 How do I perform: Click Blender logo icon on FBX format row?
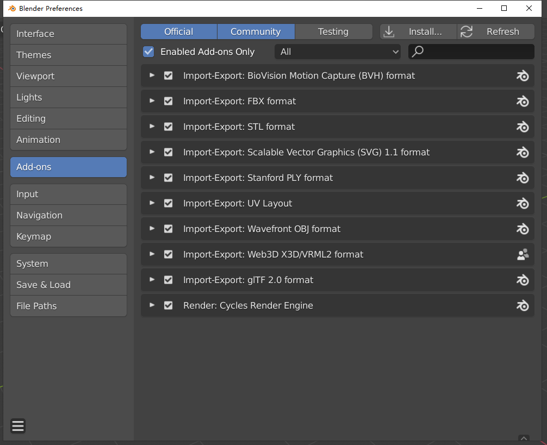click(523, 102)
